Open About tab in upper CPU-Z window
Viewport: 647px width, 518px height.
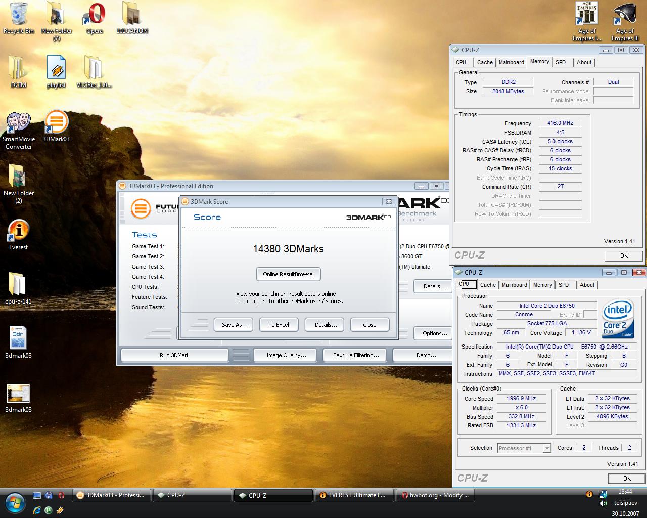coord(584,62)
